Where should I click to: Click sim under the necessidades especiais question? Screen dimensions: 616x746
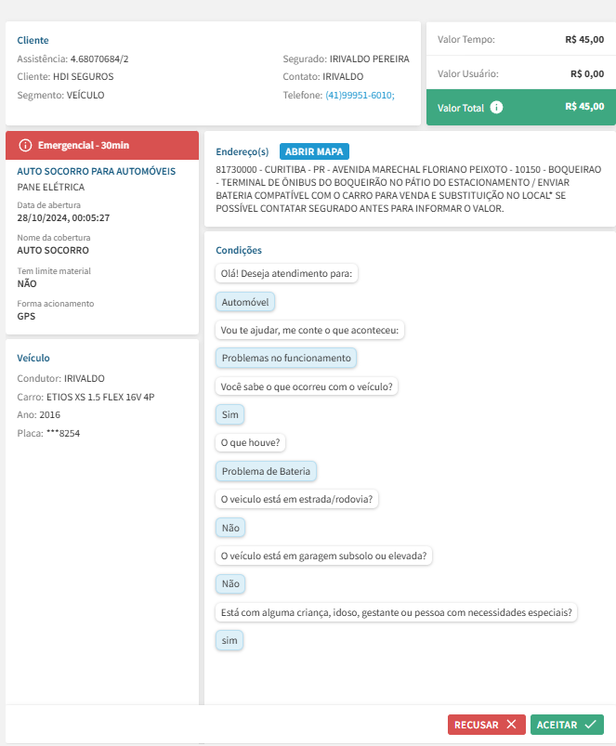pos(229,640)
